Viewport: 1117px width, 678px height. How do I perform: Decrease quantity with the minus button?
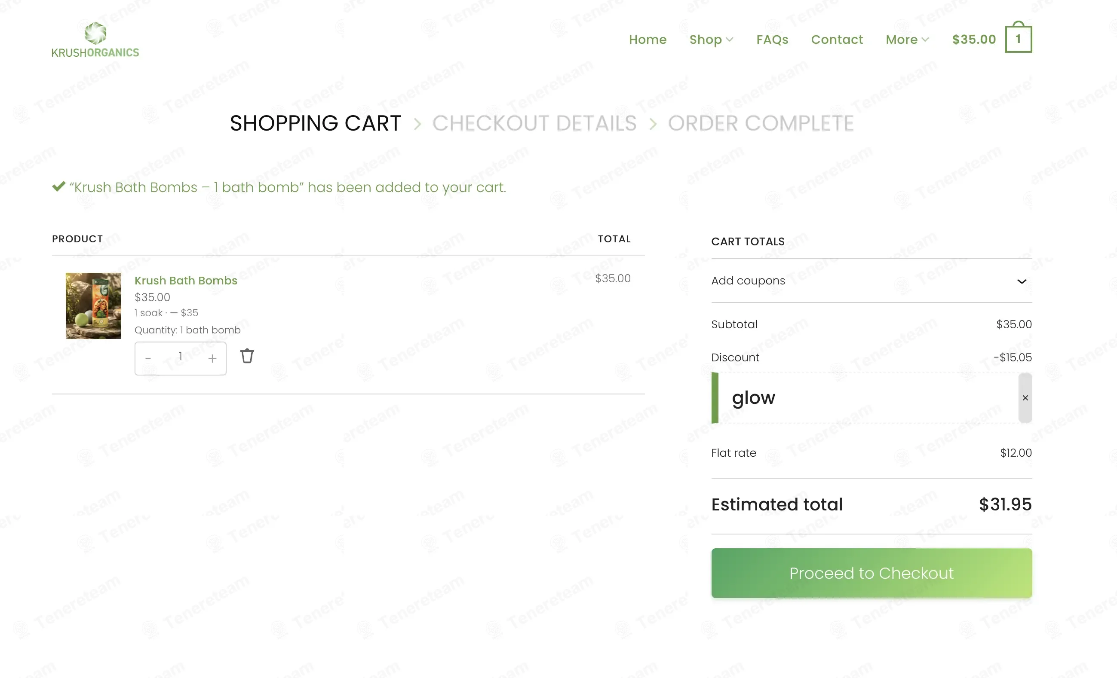[148, 358]
